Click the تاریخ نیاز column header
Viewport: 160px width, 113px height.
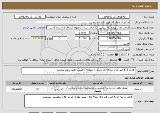(16, 83)
